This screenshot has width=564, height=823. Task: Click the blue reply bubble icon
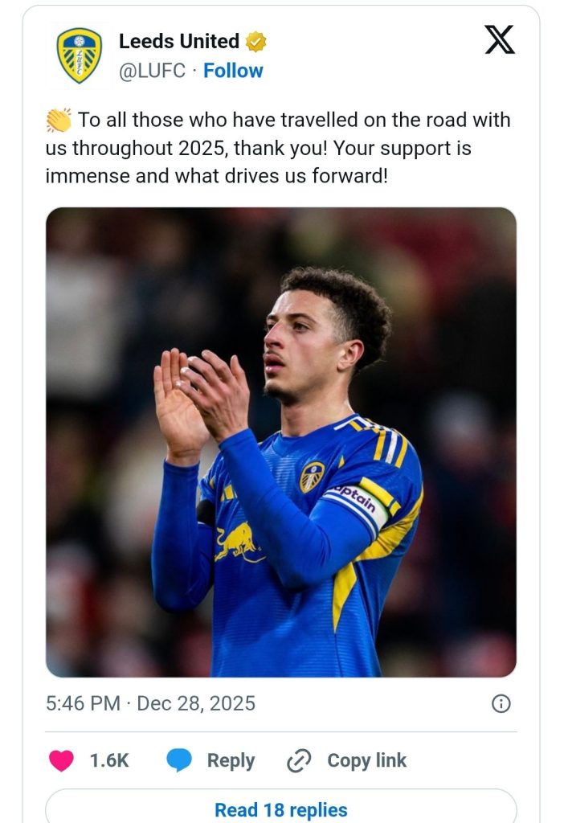pos(179,760)
